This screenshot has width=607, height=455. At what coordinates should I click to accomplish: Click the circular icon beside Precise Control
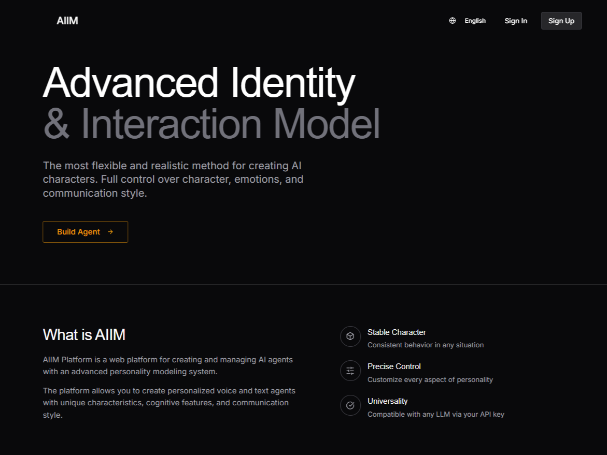(350, 371)
